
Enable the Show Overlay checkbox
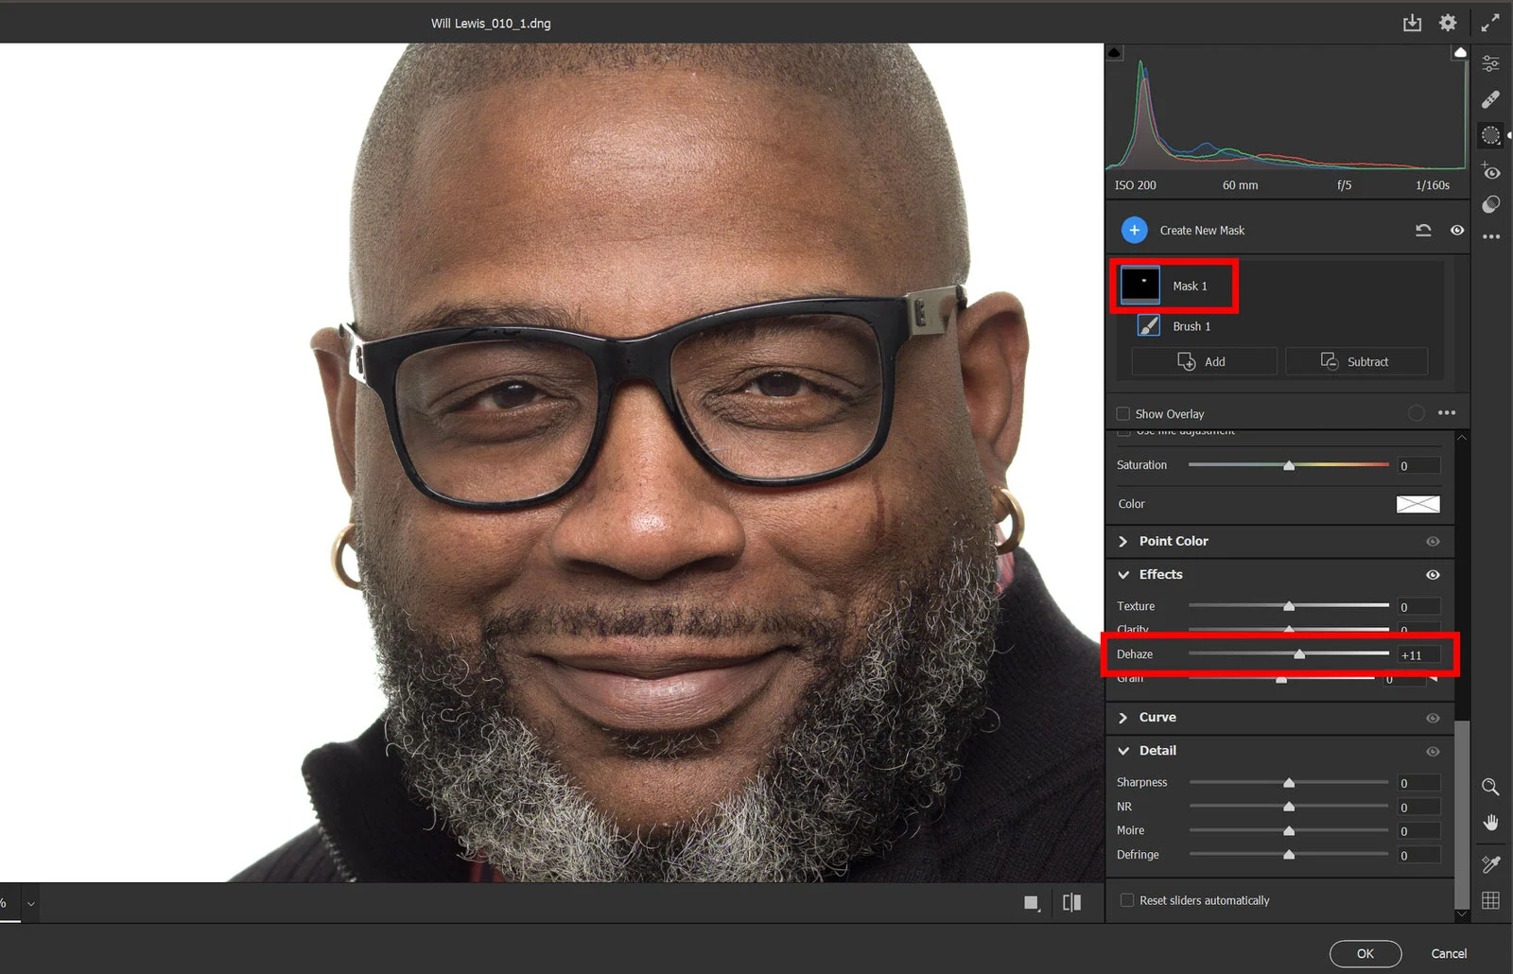[x=1123, y=413]
